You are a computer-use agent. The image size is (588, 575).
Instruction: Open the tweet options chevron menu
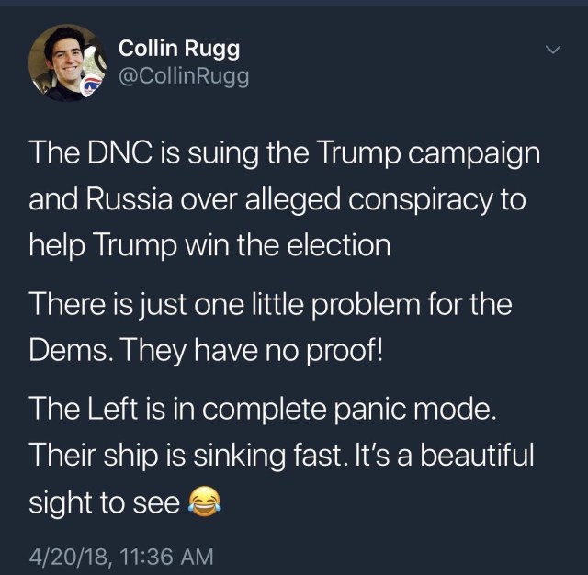pyautogui.click(x=551, y=51)
